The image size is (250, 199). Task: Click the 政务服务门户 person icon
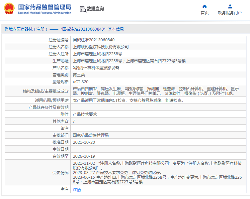[x=230, y=7]
